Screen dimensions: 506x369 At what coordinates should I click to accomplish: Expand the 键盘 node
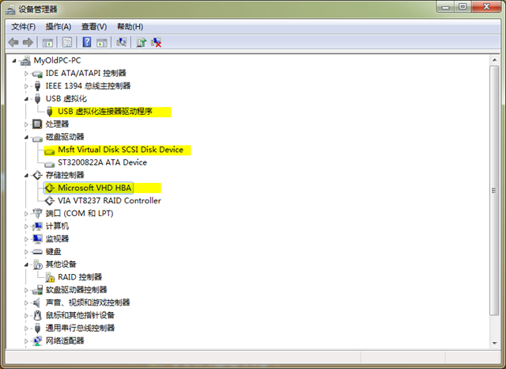[26, 252]
